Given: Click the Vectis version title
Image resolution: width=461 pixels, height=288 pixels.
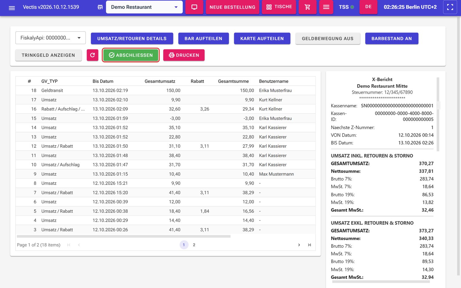Looking at the screenshot, I should tap(51, 7).
